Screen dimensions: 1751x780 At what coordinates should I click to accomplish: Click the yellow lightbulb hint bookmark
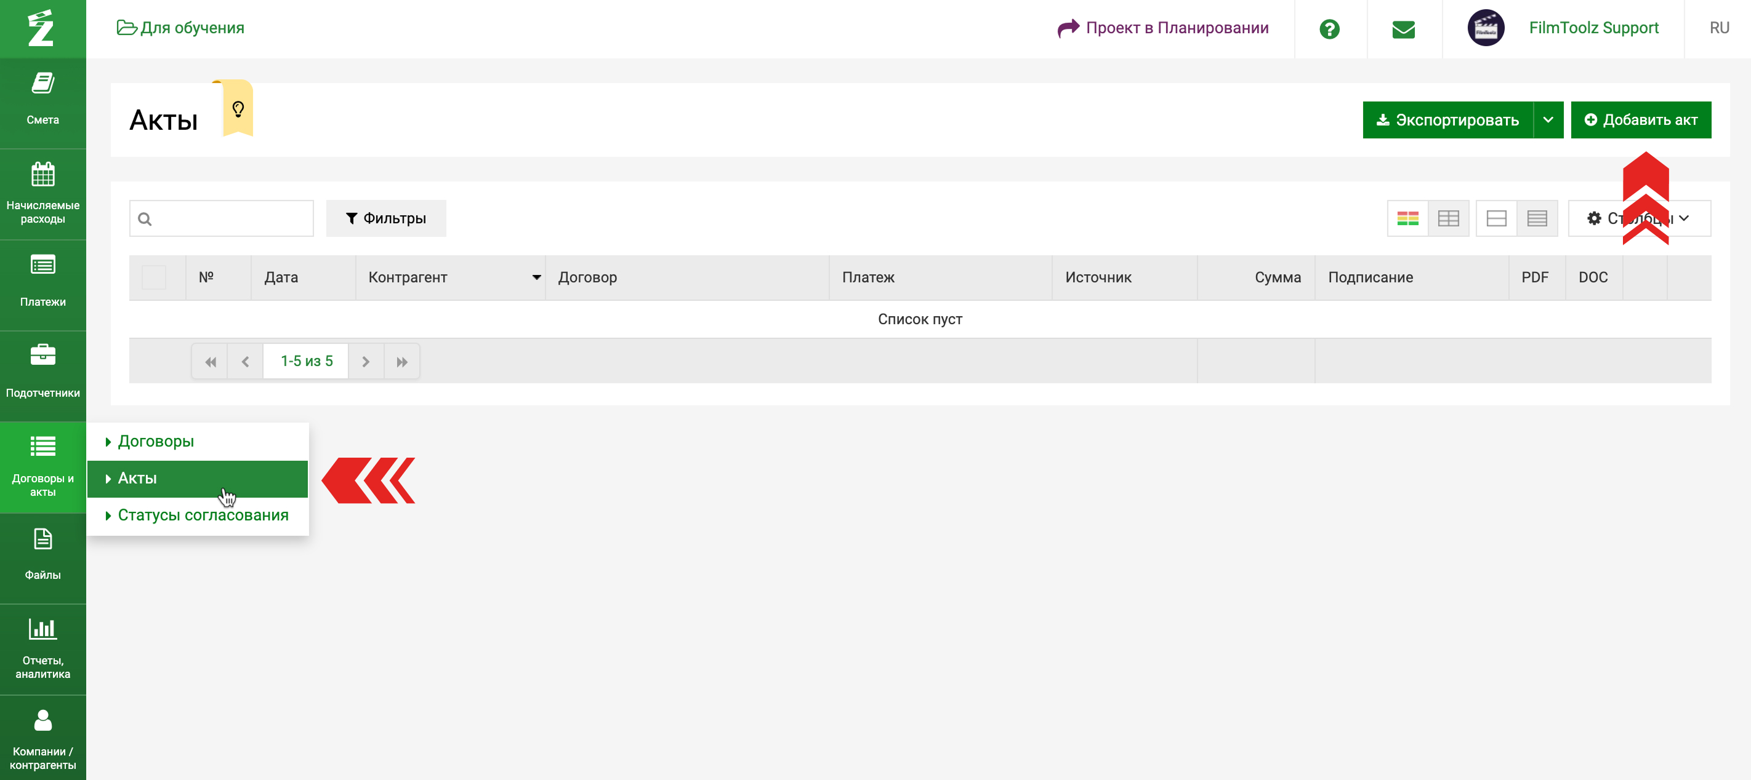click(x=238, y=109)
